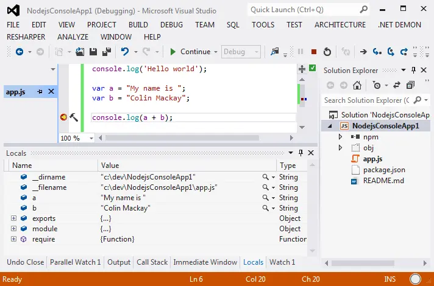Click the Save All icon
This screenshot has height=286, width=434.
[107, 52]
